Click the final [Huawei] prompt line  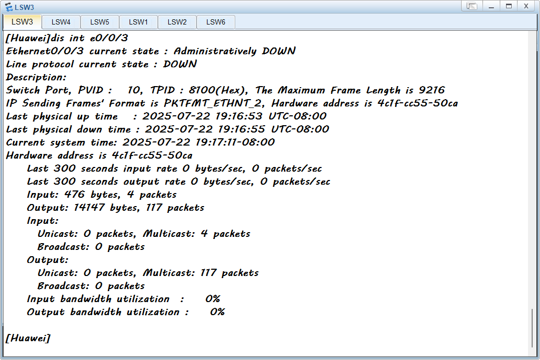tap(28, 338)
